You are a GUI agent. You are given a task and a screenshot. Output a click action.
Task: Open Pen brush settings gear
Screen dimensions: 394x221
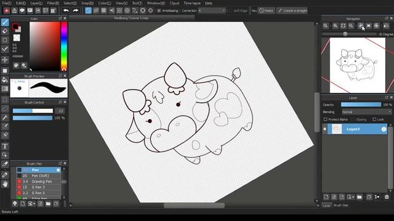[x=58, y=170]
